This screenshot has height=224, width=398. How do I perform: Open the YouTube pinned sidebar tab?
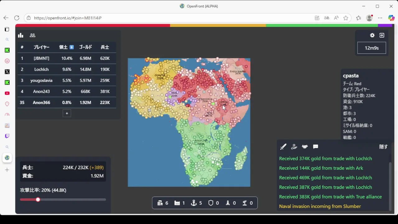click(x=7, y=93)
